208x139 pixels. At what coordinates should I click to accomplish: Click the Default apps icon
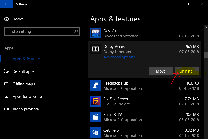point(6,71)
